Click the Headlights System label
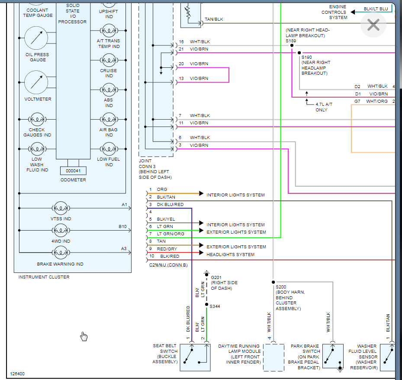The width and height of the screenshot is (402, 380). pos(231,254)
